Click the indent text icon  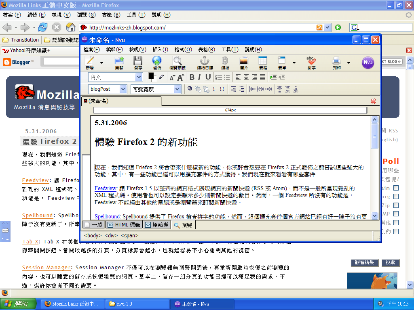point(273,77)
